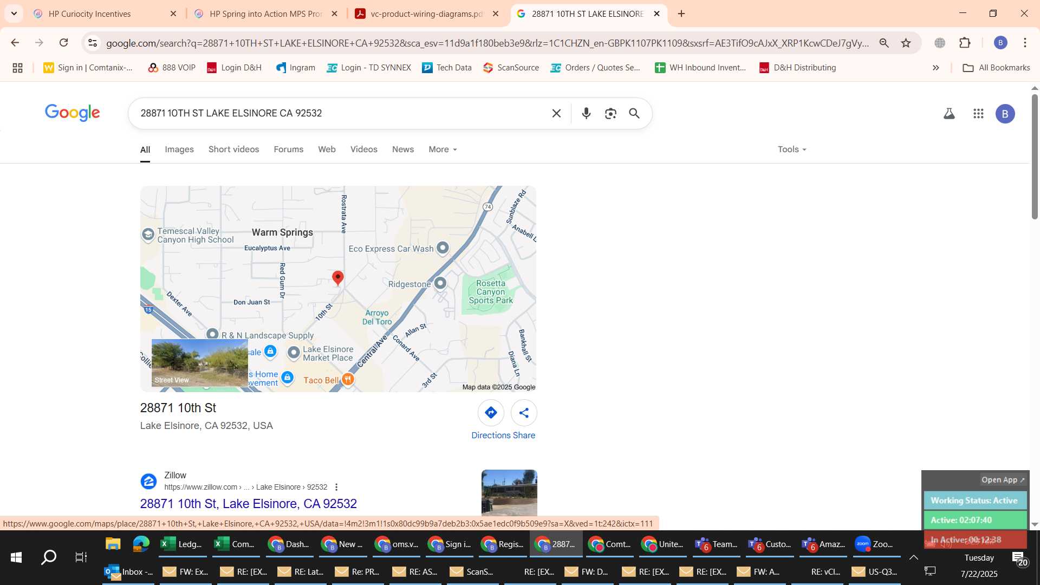Click the Share icon under the map
Viewport: 1040px width, 585px height.
point(524,413)
